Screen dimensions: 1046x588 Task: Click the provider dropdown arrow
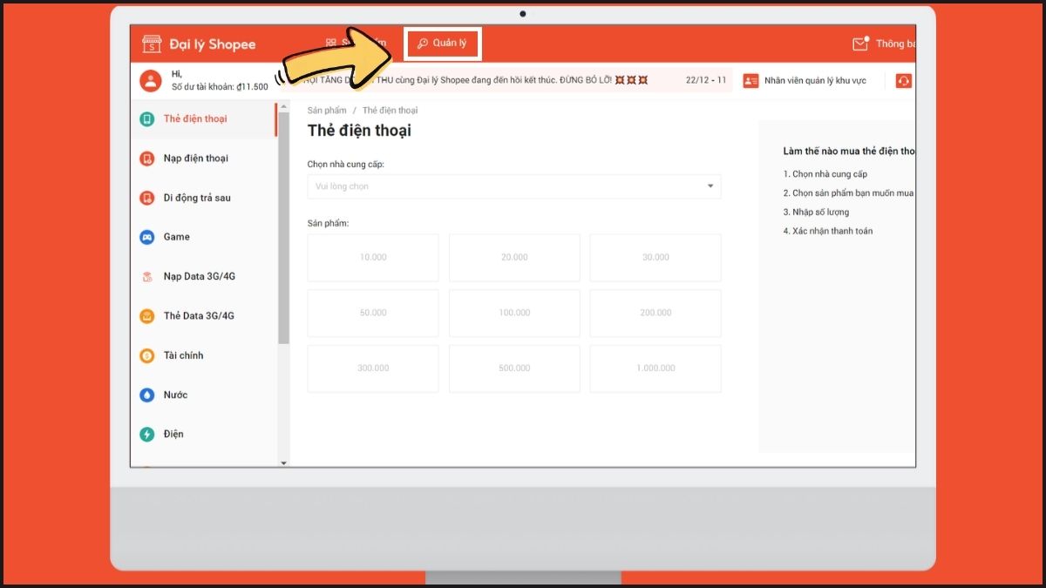(710, 186)
